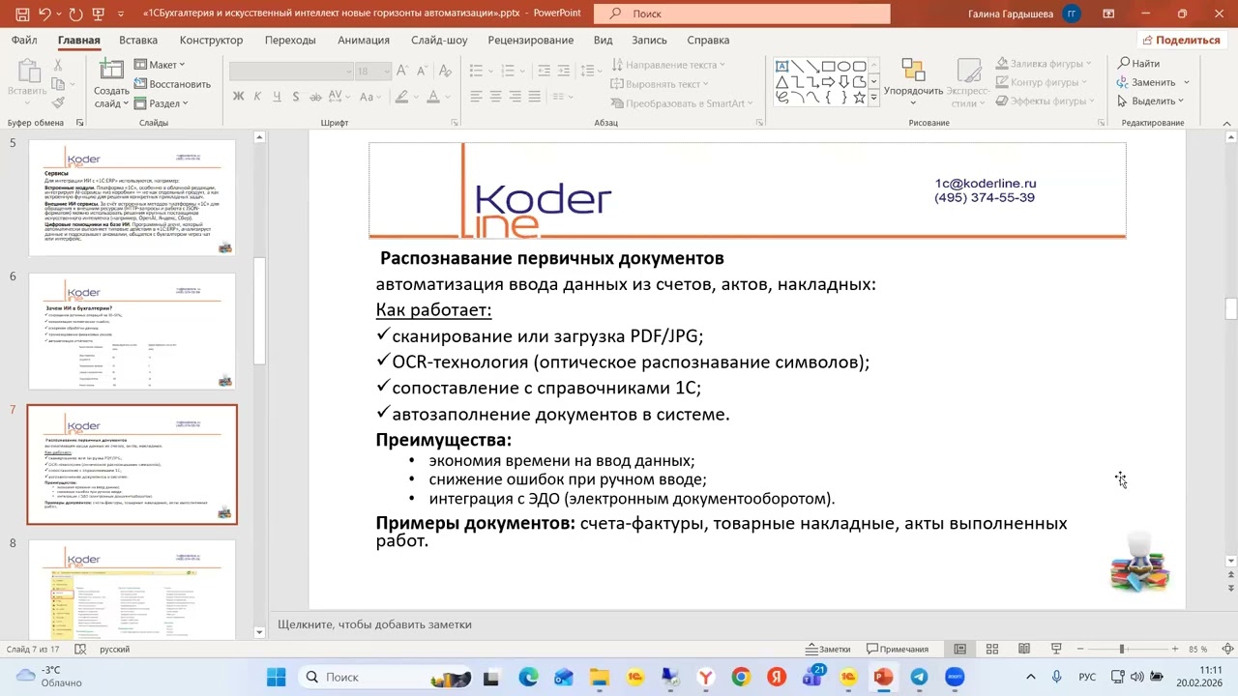Expand the shapes gallery More arrow
Screen dimensions: 1238x696
point(874,98)
